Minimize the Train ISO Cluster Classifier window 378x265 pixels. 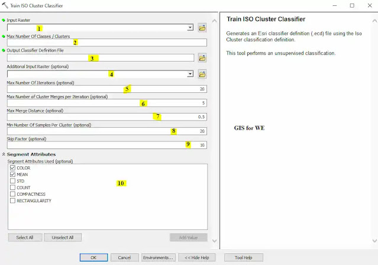pos(335,5)
